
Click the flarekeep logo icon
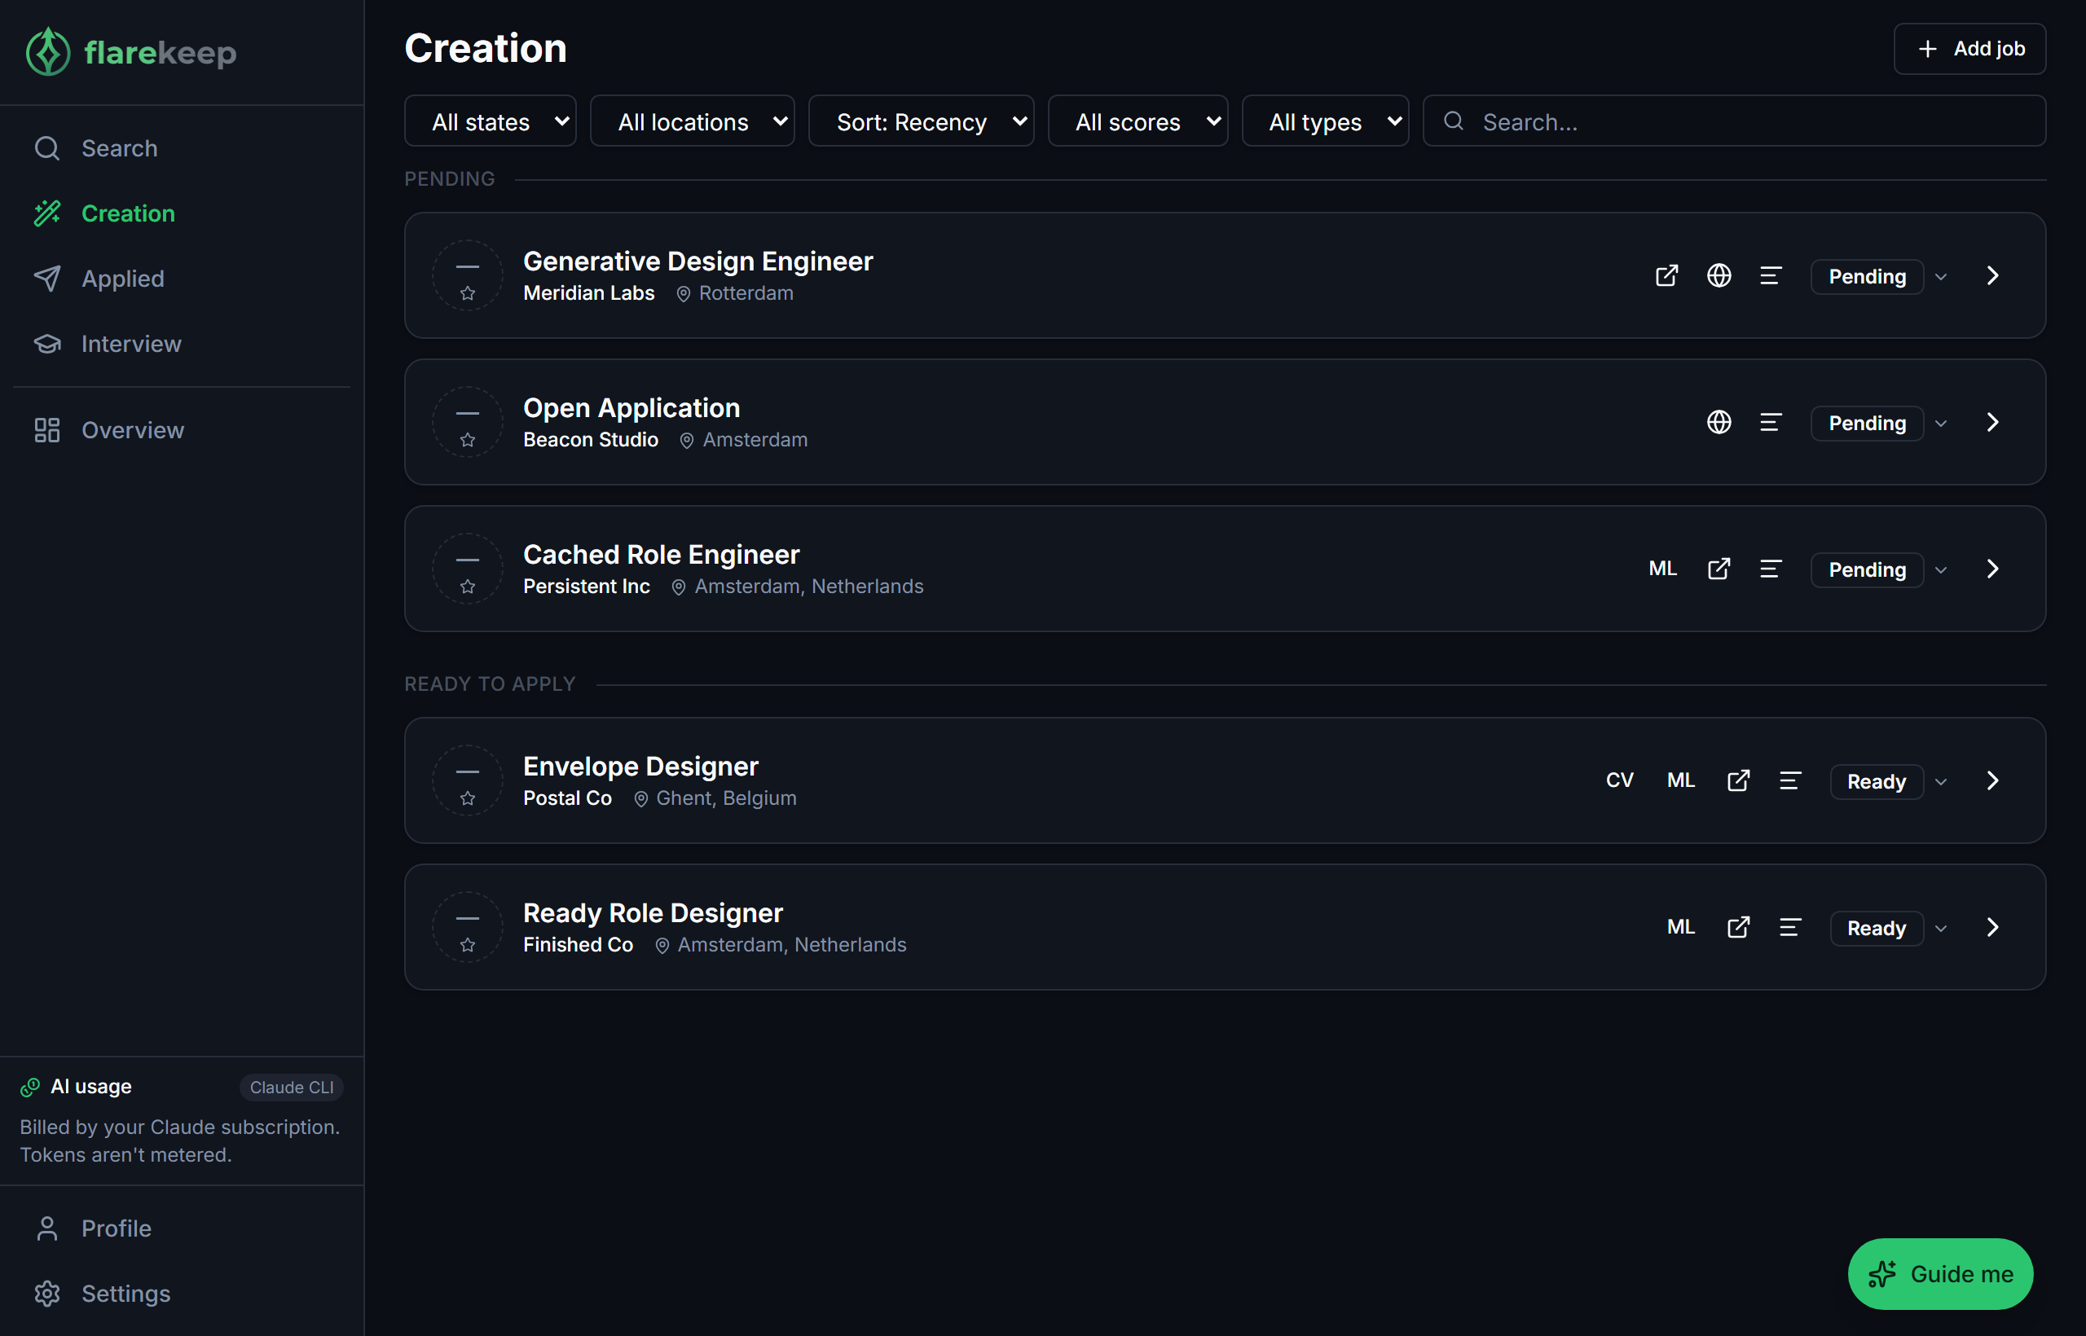[x=48, y=52]
